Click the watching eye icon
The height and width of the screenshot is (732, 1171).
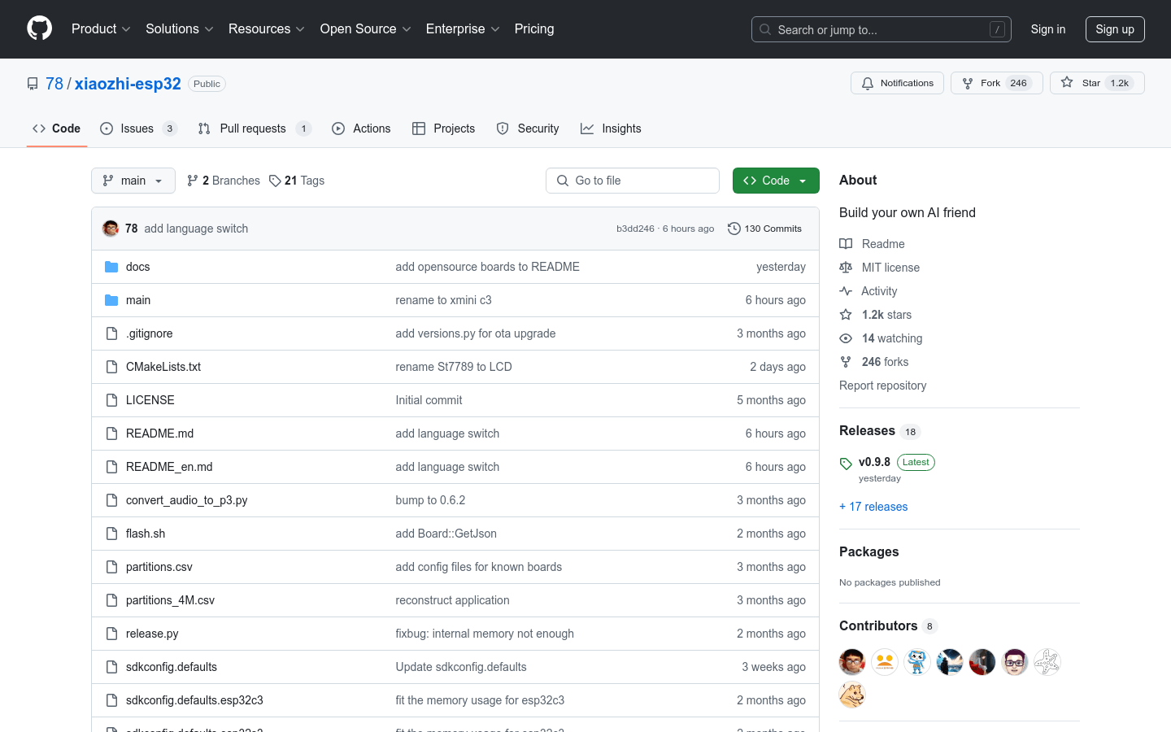(x=846, y=338)
